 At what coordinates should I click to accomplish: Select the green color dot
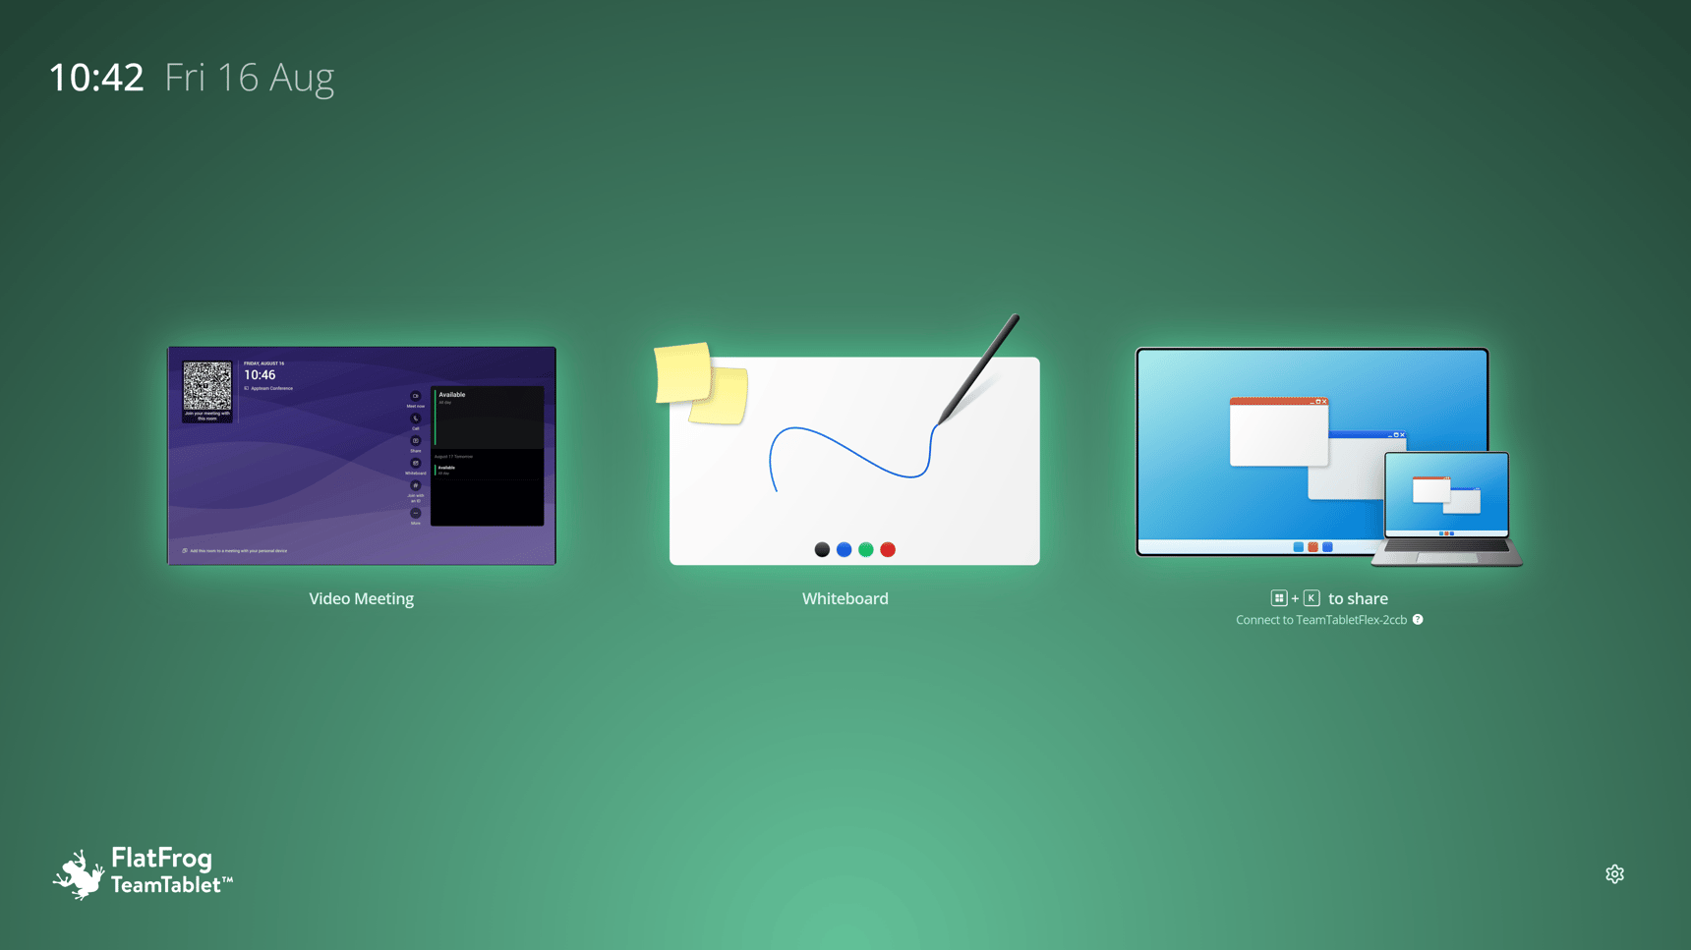pos(866,549)
